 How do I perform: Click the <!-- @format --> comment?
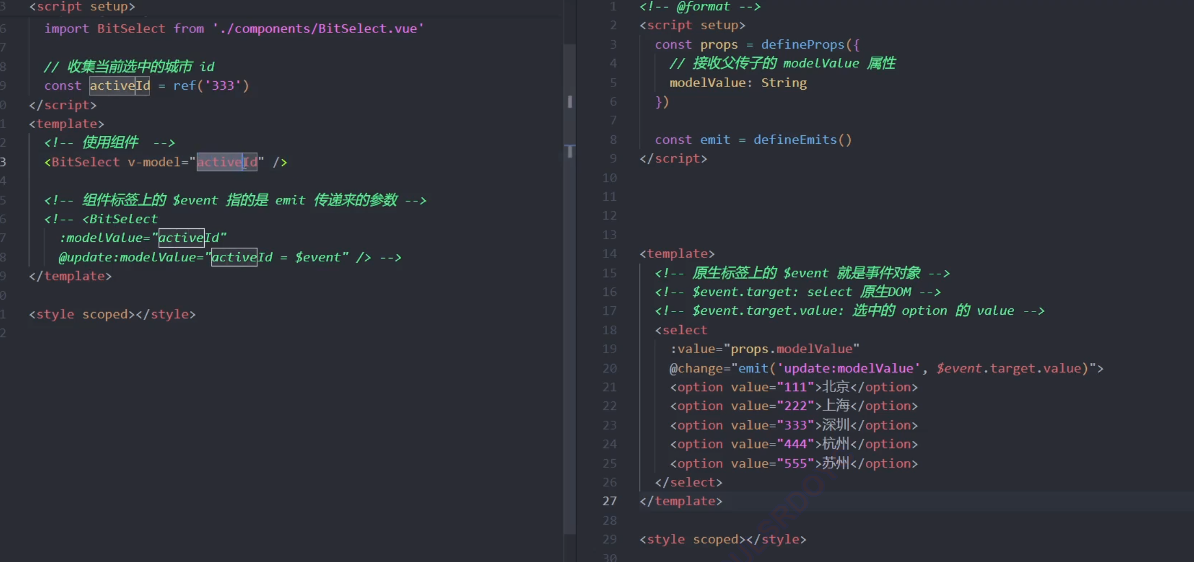(700, 7)
